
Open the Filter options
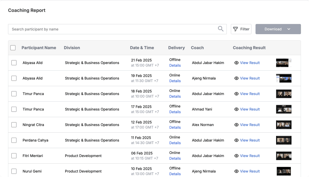pyautogui.click(x=241, y=29)
